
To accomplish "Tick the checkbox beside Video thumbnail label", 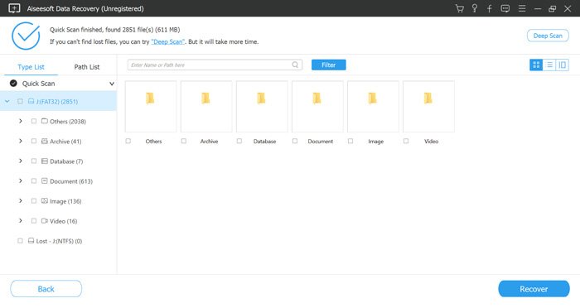I will (406, 141).
